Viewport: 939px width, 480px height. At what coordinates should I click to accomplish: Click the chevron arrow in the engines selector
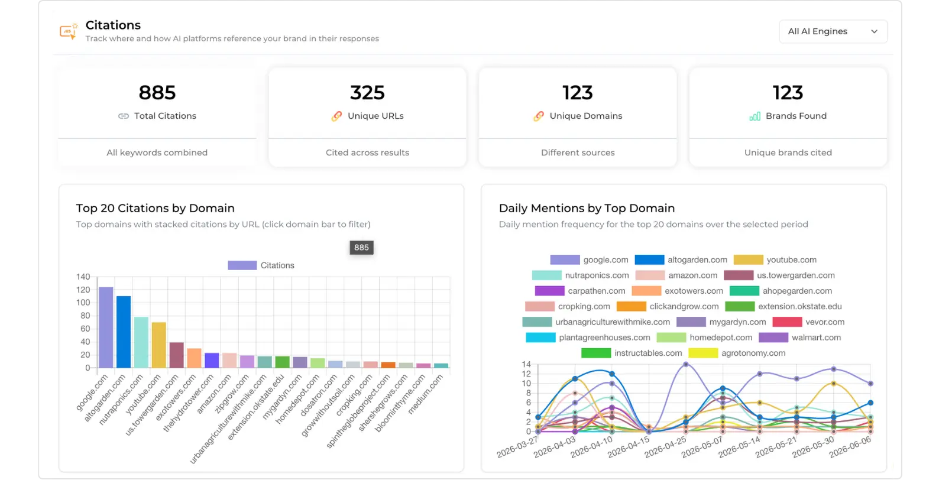(874, 31)
